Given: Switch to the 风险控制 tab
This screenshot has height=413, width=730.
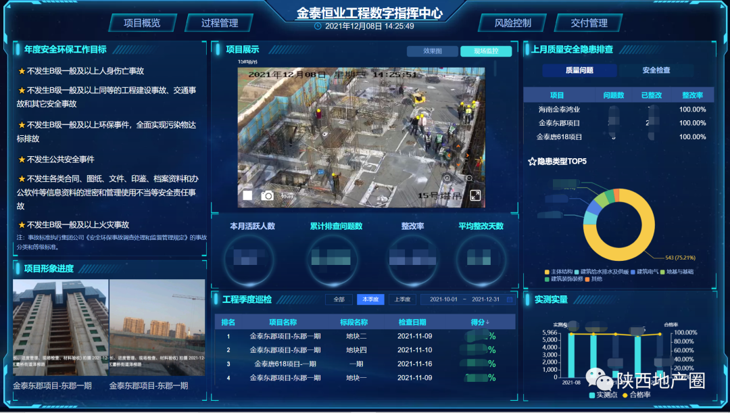Looking at the screenshot, I should (512, 23).
